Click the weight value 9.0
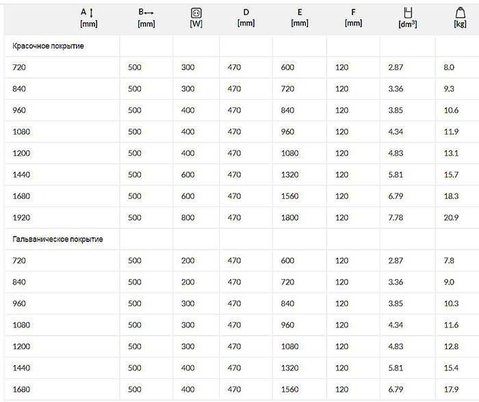Image resolution: width=479 pixels, height=402 pixels. [449, 282]
